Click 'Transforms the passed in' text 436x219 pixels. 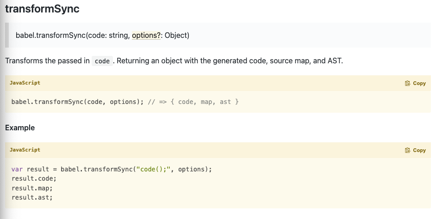click(x=47, y=61)
